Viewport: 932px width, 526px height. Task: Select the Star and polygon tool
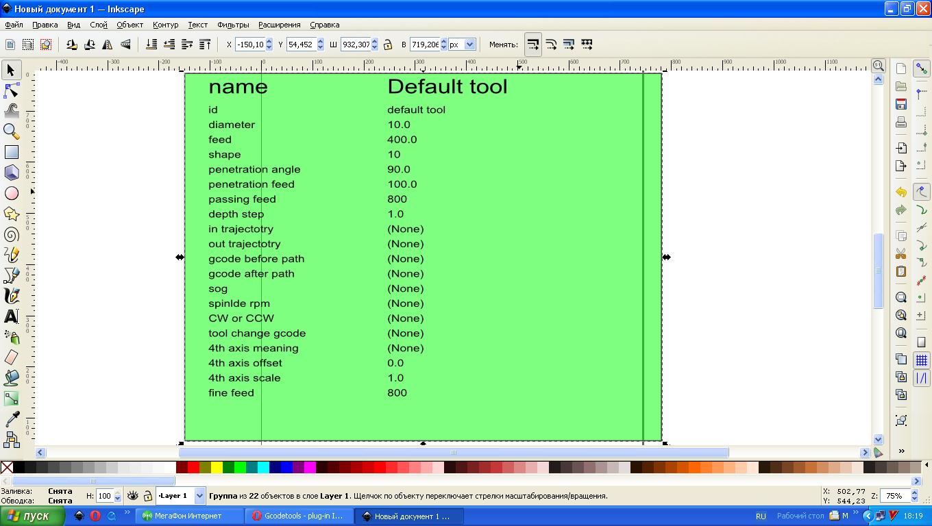(x=11, y=214)
